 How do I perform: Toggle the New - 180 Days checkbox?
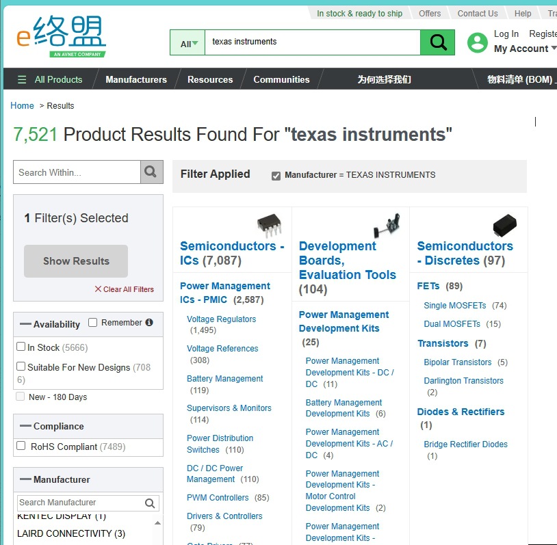coord(21,396)
